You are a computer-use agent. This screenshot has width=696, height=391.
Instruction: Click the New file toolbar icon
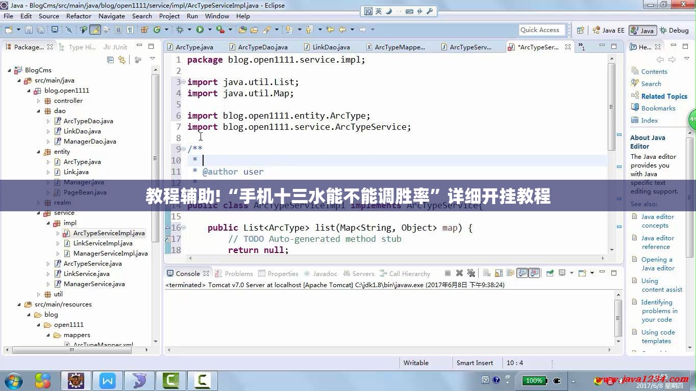(8, 30)
